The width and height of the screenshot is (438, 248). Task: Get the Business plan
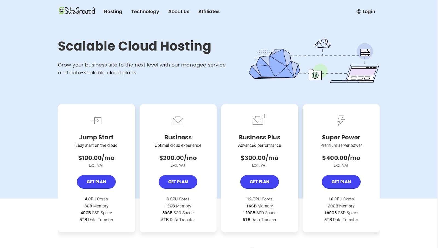tap(178, 182)
